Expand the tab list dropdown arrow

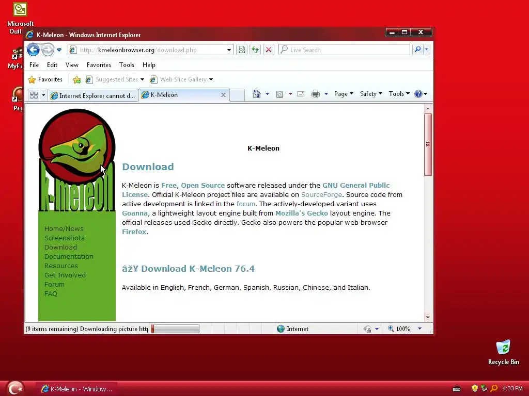43,95
